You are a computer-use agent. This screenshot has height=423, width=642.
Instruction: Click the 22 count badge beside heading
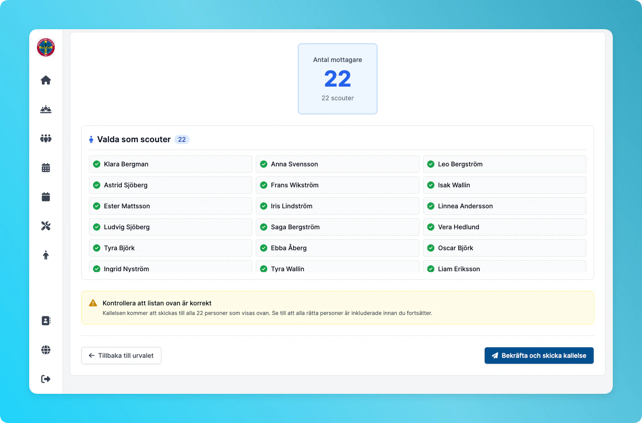tap(182, 139)
